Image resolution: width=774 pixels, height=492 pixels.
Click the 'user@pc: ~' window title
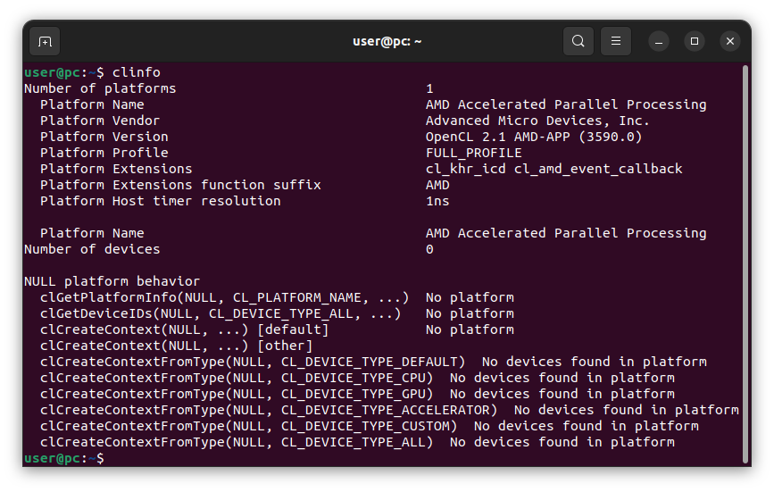(387, 41)
